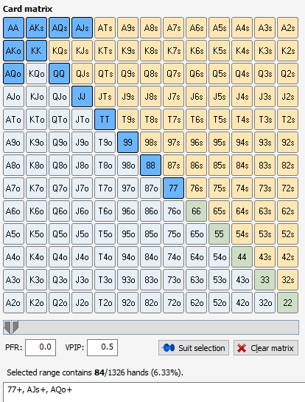This screenshot has height=402, width=305.
Task: Select the A2o offsuit cell
Action: [x=13, y=303]
